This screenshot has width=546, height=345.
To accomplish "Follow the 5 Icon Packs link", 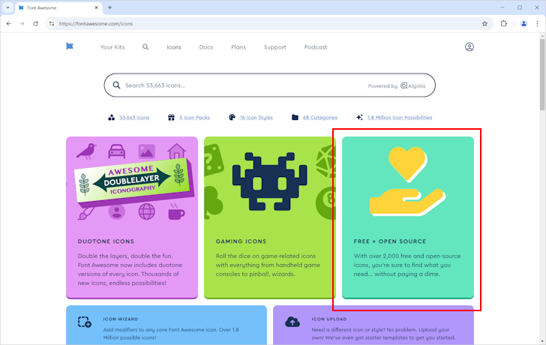I will tap(194, 118).
